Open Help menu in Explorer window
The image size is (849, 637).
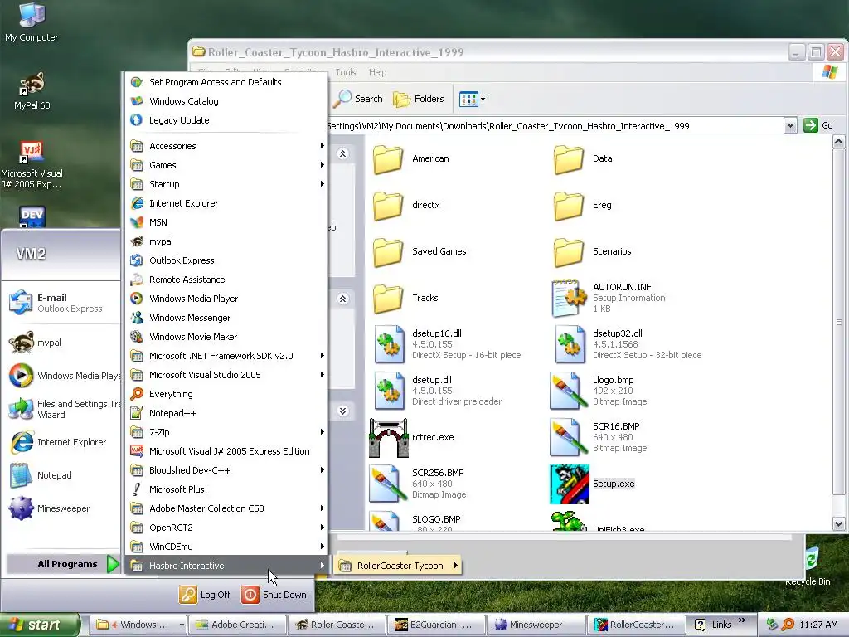tap(377, 72)
